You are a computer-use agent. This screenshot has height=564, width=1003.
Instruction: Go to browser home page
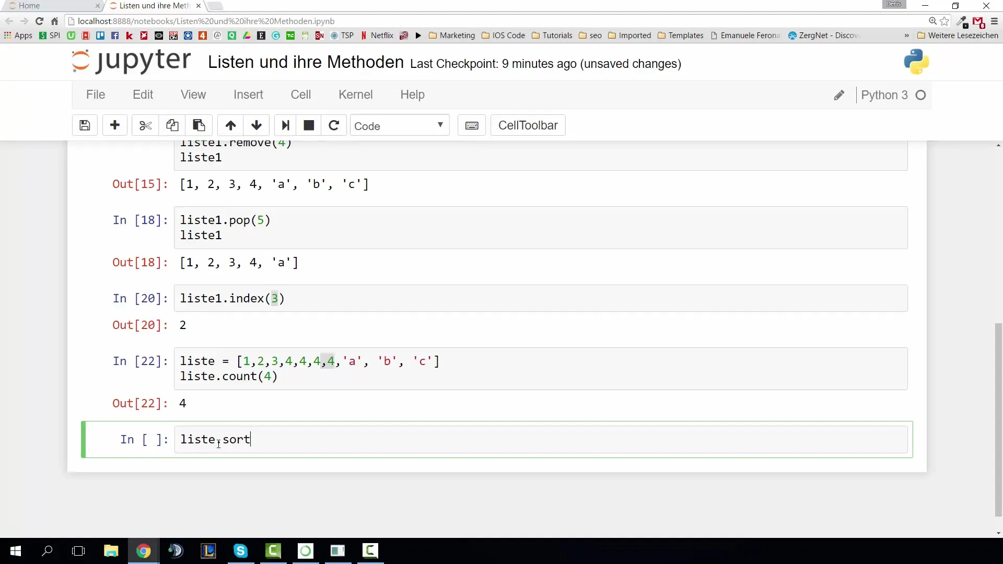pos(54,21)
